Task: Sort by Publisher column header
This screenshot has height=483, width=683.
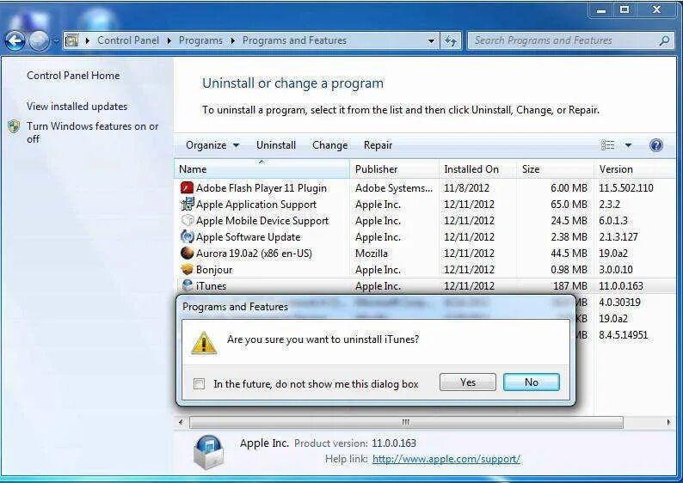Action: 394,168
